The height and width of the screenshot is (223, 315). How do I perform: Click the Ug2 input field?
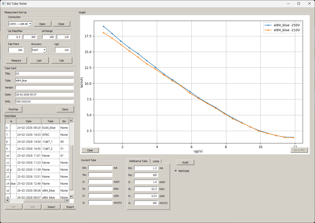pos(63,50)
